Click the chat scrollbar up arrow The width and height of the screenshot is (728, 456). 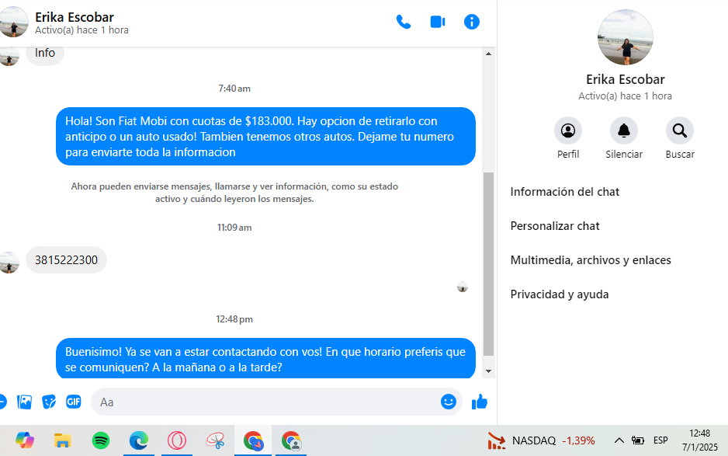pos(488,54)
